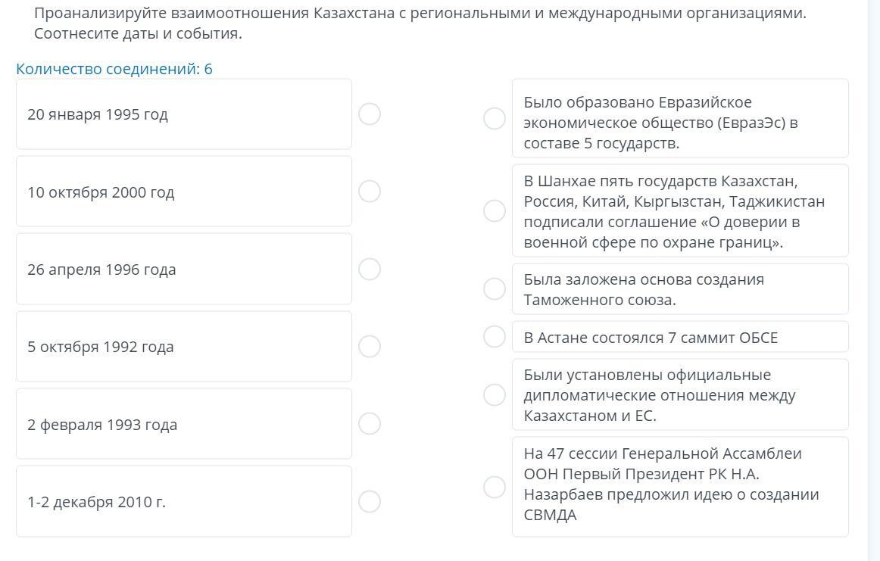880x561 pixels.
Task: Select circle for Казахстан и ЕС diplomatic relations
Action: [495, 394]
